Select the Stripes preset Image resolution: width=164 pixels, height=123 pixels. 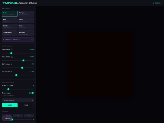coord(26,14)
